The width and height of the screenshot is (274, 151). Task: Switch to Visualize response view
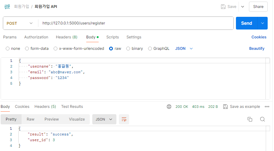coord(77,119)
